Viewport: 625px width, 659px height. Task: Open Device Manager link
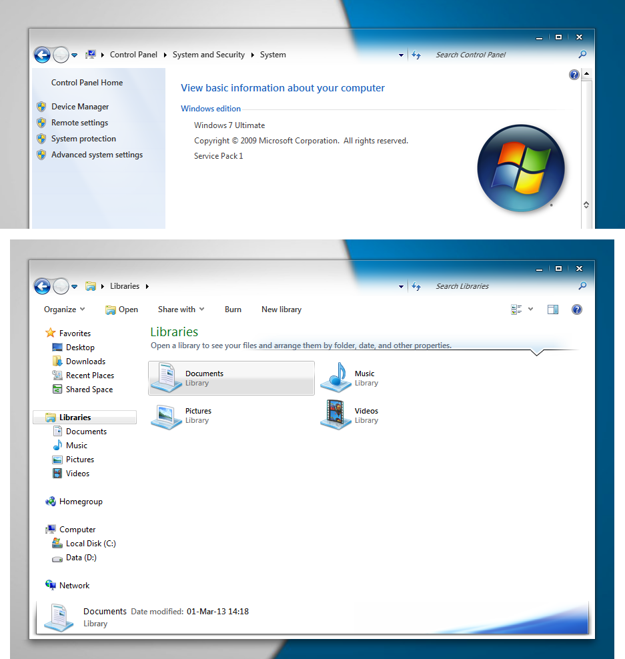coord(80,107)
